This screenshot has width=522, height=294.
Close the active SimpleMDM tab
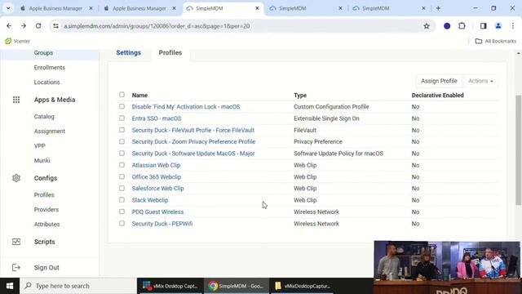tap(257, 8)
